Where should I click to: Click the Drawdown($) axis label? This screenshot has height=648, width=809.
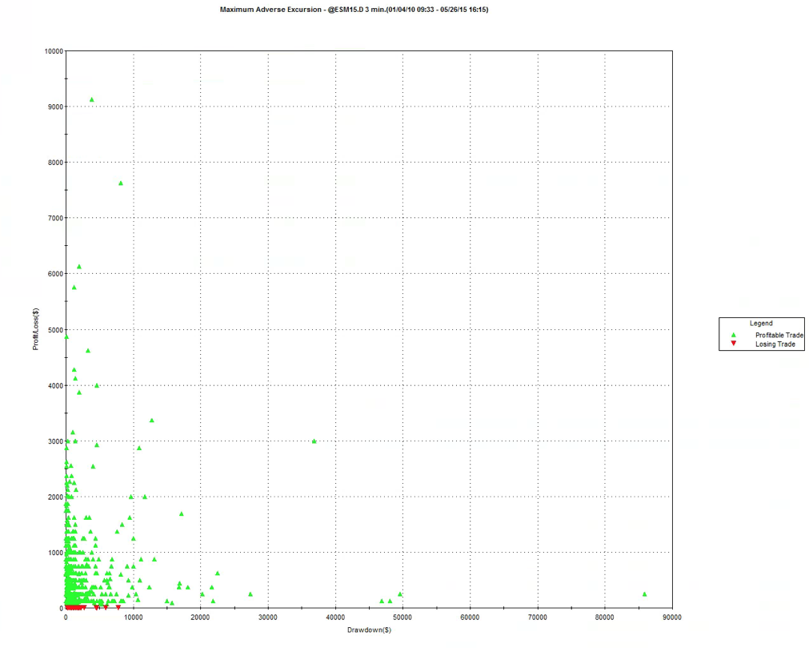(369, 630)
